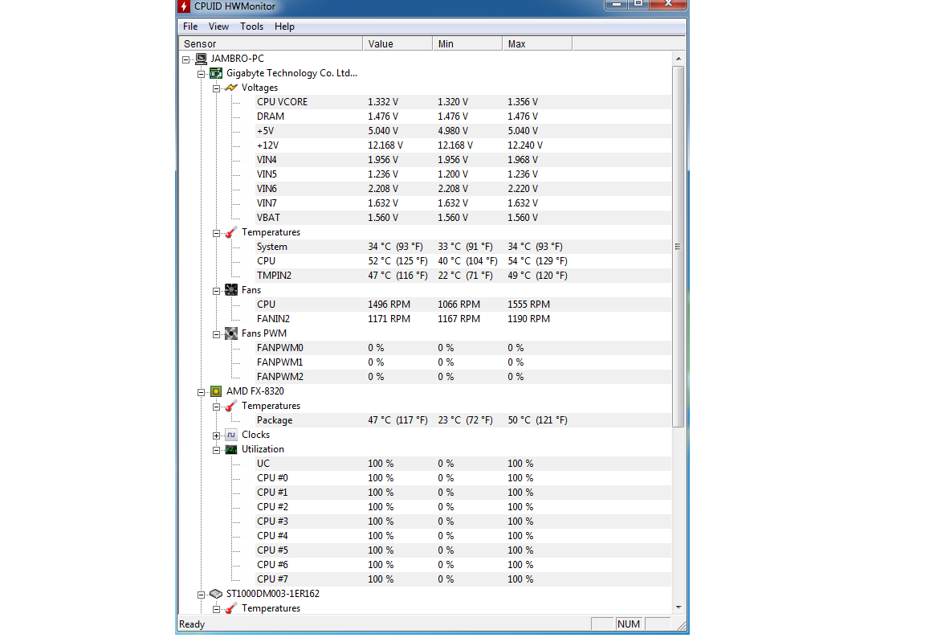Click the Max column header

tap(537, 43)
